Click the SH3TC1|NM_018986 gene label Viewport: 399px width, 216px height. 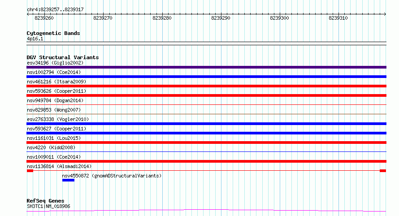[x=48, y=206]
